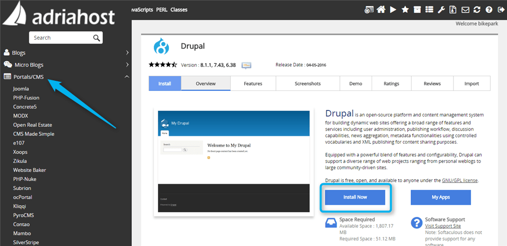Click the sync refresh arrows icon
The width and height of the screenshot is (507, 246).
[477, 10]
